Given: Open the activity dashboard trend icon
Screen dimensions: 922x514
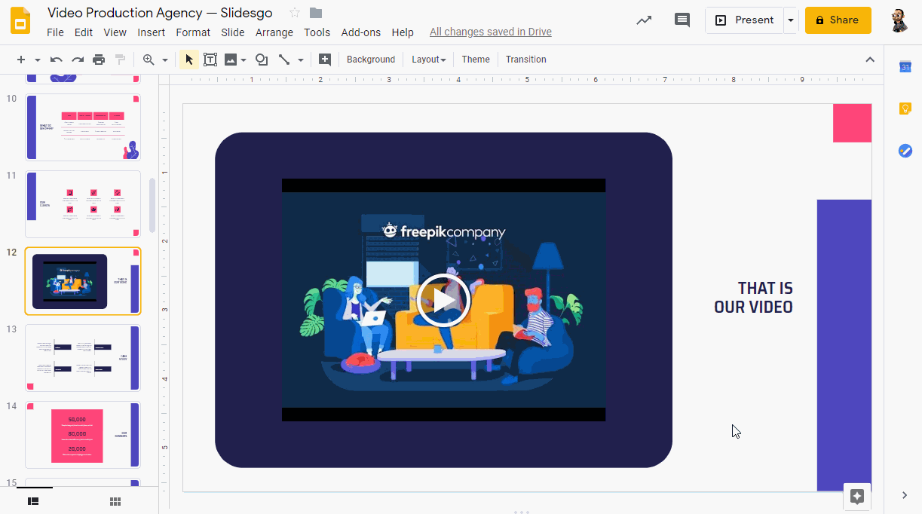Looking at the screenshot, I should (644, 20).
